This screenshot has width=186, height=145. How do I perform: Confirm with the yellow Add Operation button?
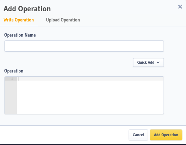166,135
